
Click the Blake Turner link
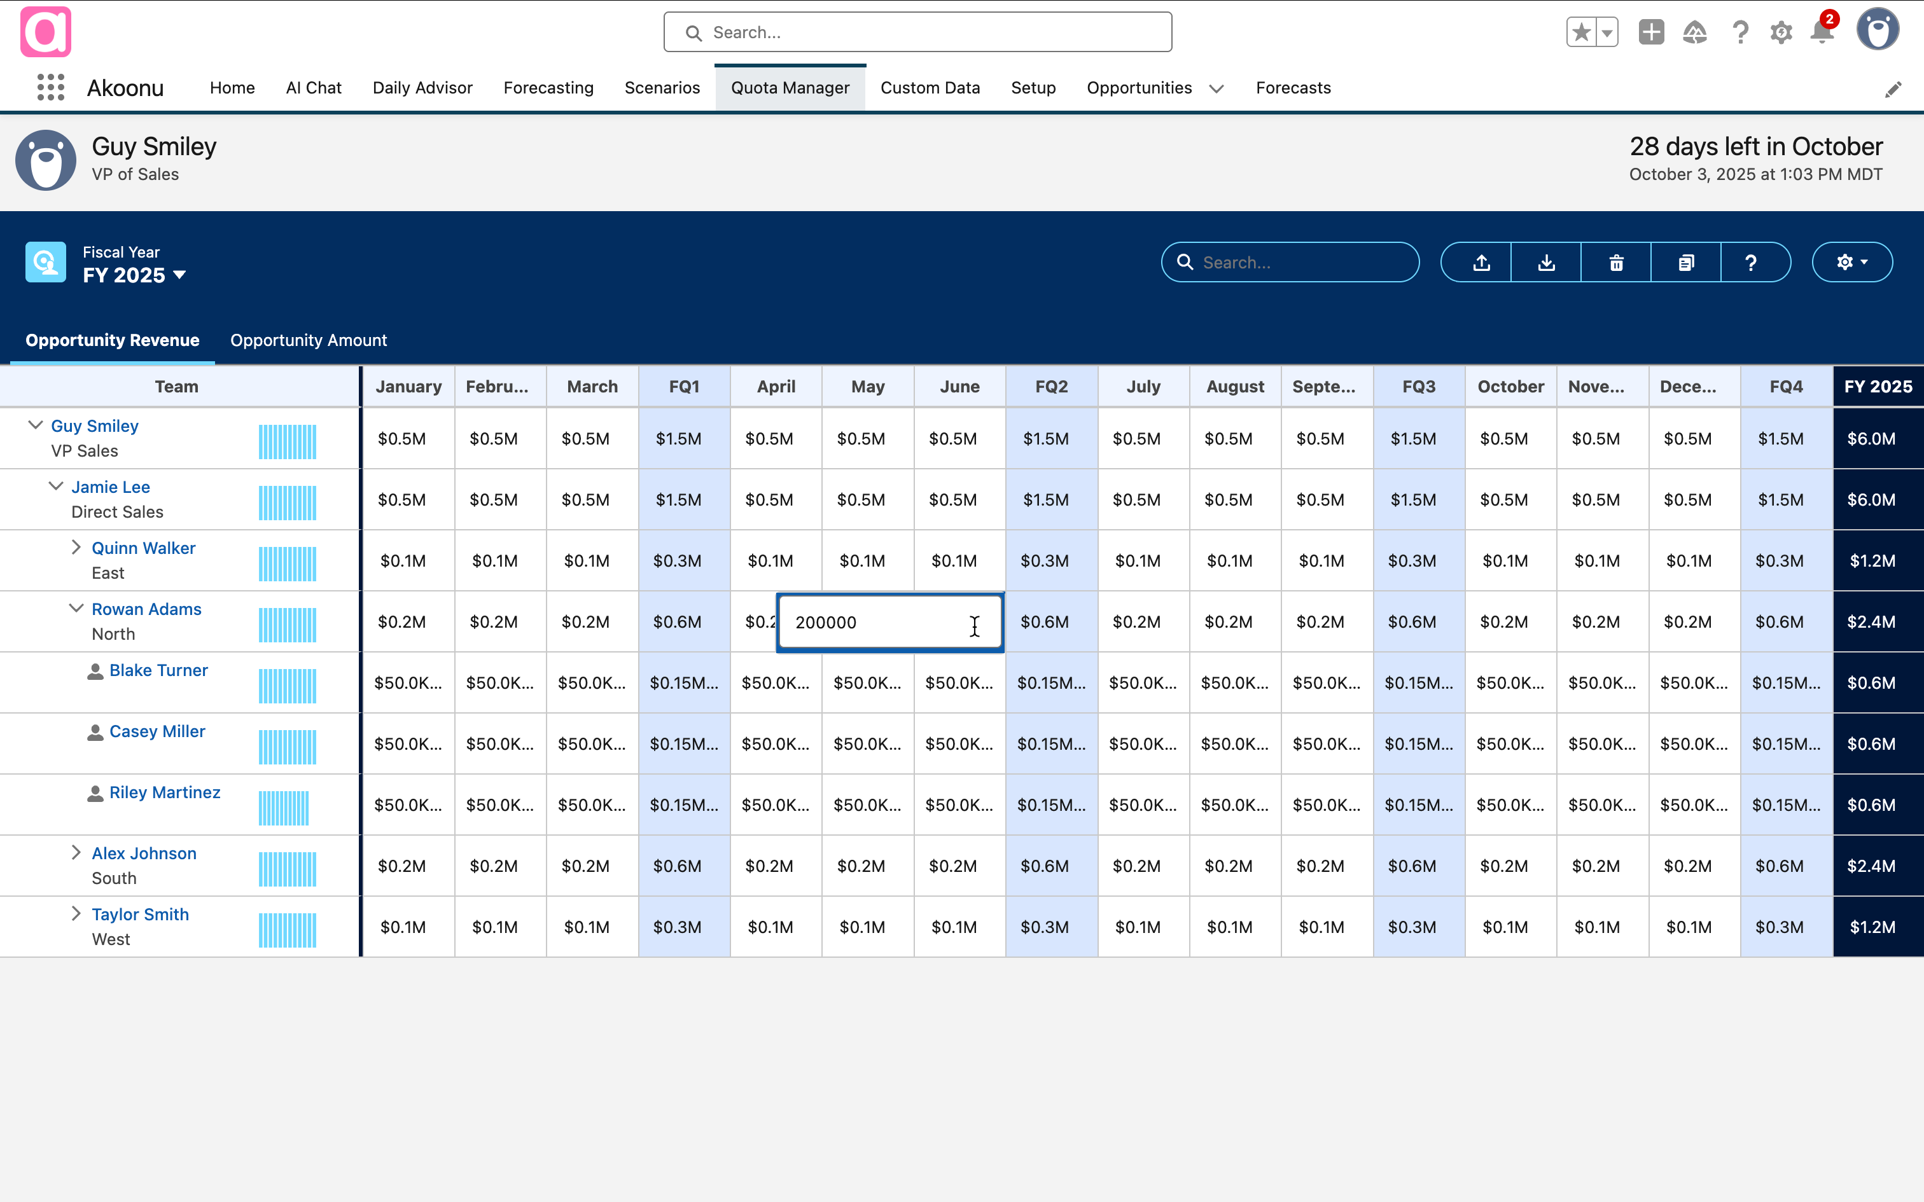click(x=159, y=669)
